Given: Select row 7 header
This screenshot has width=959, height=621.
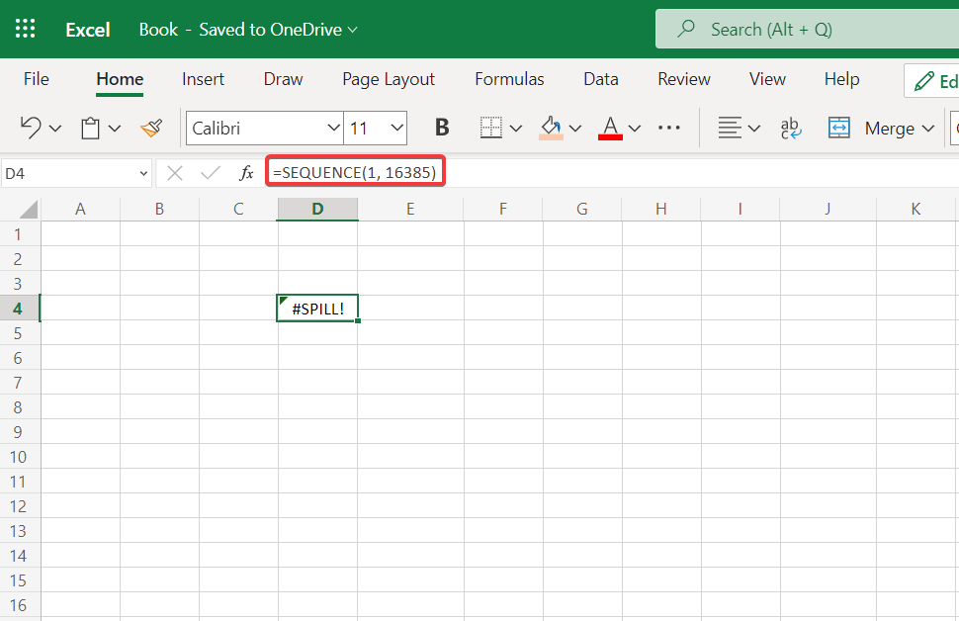Looking at the screenshot, I should click(18, 383).
